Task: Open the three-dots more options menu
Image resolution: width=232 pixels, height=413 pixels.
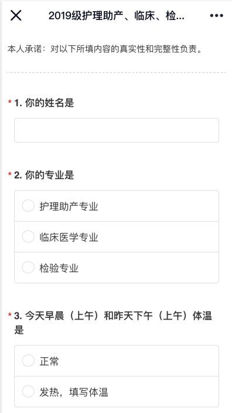Action: pos(217,16)
